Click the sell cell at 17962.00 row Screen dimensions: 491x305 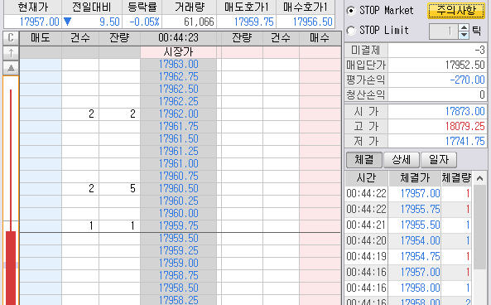click(x=41, y=114)
